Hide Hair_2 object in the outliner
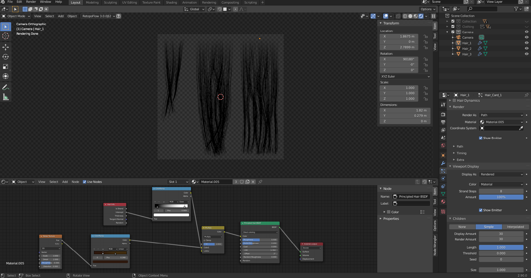The height and width of the screenshot is (278, 531). 526,48
